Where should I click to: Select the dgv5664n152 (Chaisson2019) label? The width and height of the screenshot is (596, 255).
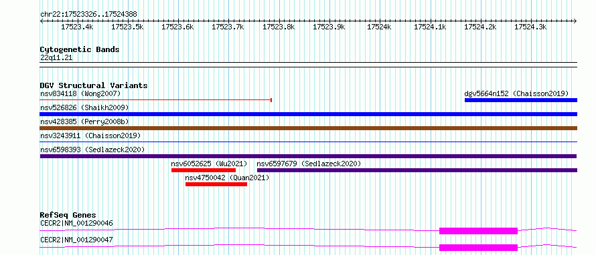pyautogui.click(x=516, y=93)
